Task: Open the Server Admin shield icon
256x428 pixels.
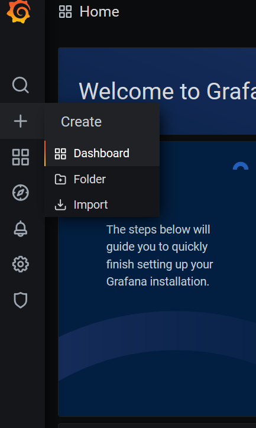Action: tap(21, 300)
